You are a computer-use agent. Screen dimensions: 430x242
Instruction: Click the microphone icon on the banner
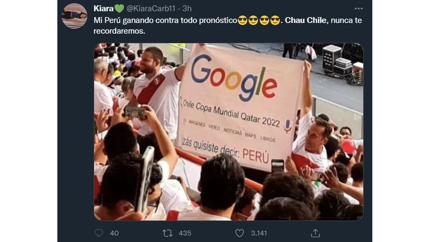[287, 126]
